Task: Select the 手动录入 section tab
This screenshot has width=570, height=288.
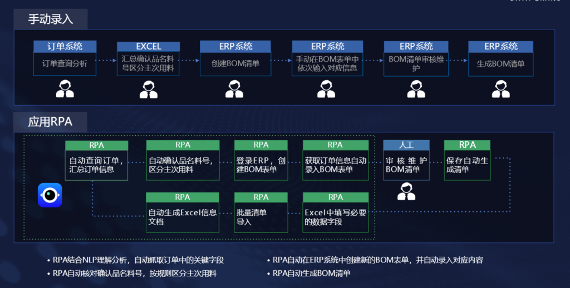Action: pos(51,19)
